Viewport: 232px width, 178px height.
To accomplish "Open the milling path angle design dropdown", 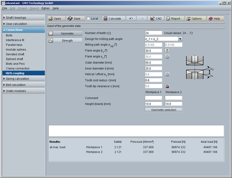I will pyautogui.click(x=180, y=39).
